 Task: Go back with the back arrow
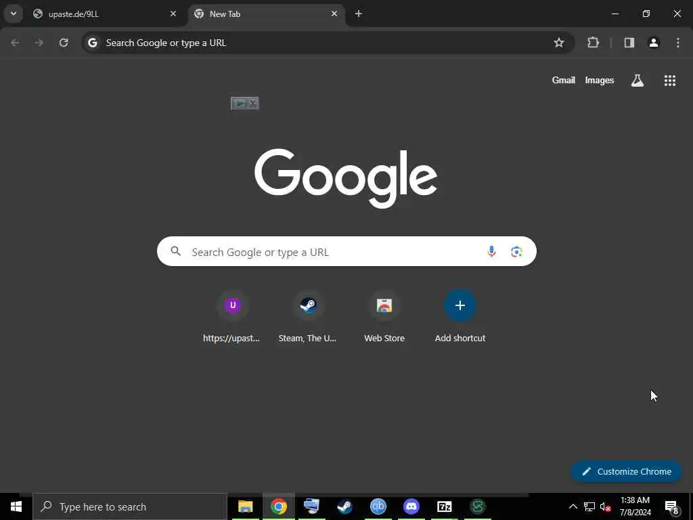(x=15, y=43)
